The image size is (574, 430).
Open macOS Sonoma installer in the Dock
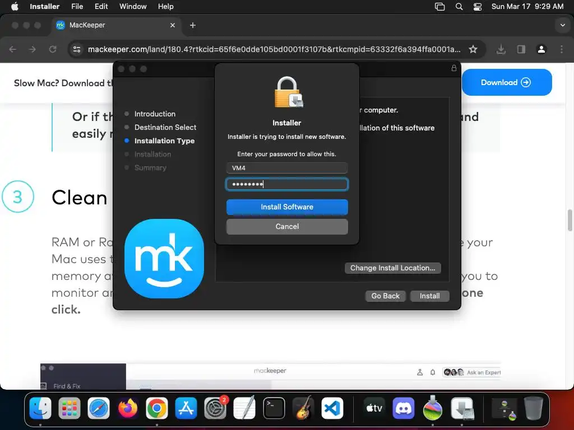pyautogui.click(x=433, y=408)
